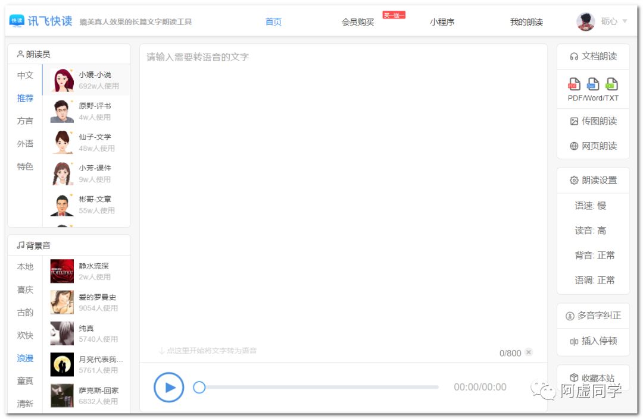Image resolution: width=643 pixels, height=419 pixels.
Task: Open the PDF document upload icon
Action: coord(574,84)
